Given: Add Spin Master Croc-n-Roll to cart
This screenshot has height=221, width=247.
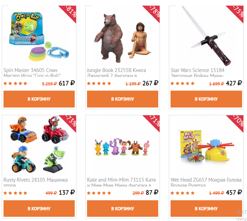Looking at the screenshot, I should coord(39,99).
